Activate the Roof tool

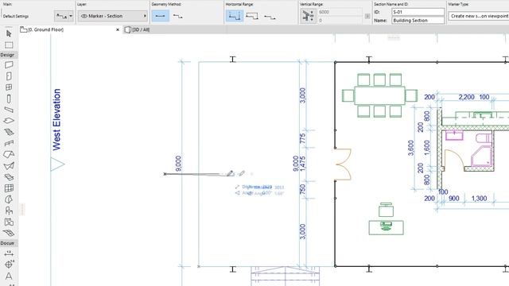[x=9, y=154]
